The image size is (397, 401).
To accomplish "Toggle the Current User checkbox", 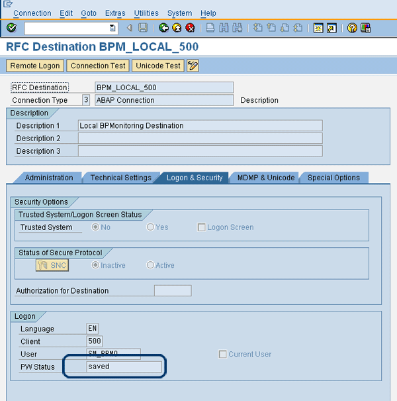I will tap(223, 354).
